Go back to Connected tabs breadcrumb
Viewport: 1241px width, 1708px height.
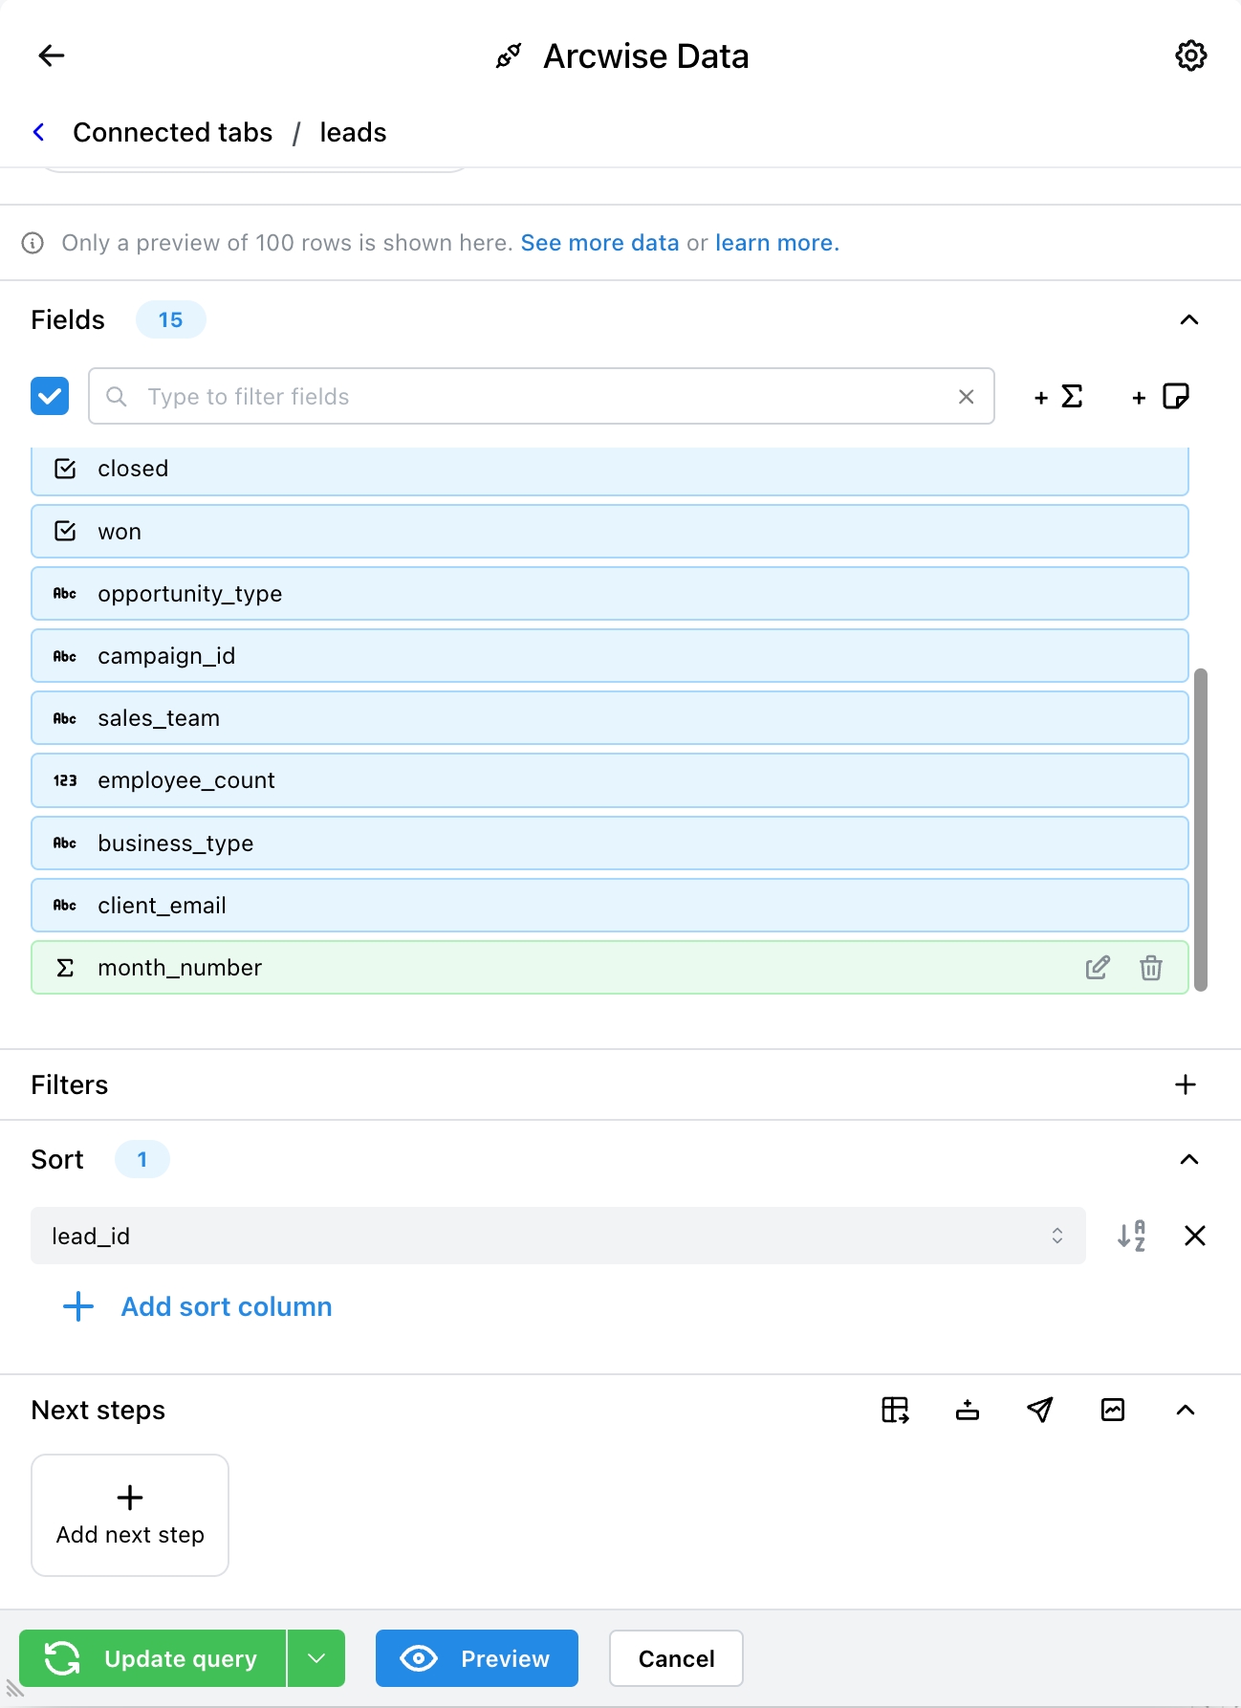pyautogui.click(x=172, y=132)
